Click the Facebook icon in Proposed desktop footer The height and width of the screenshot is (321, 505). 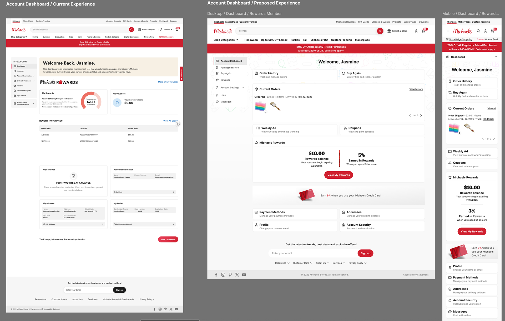pyautogui.click(x=216, y=275)
